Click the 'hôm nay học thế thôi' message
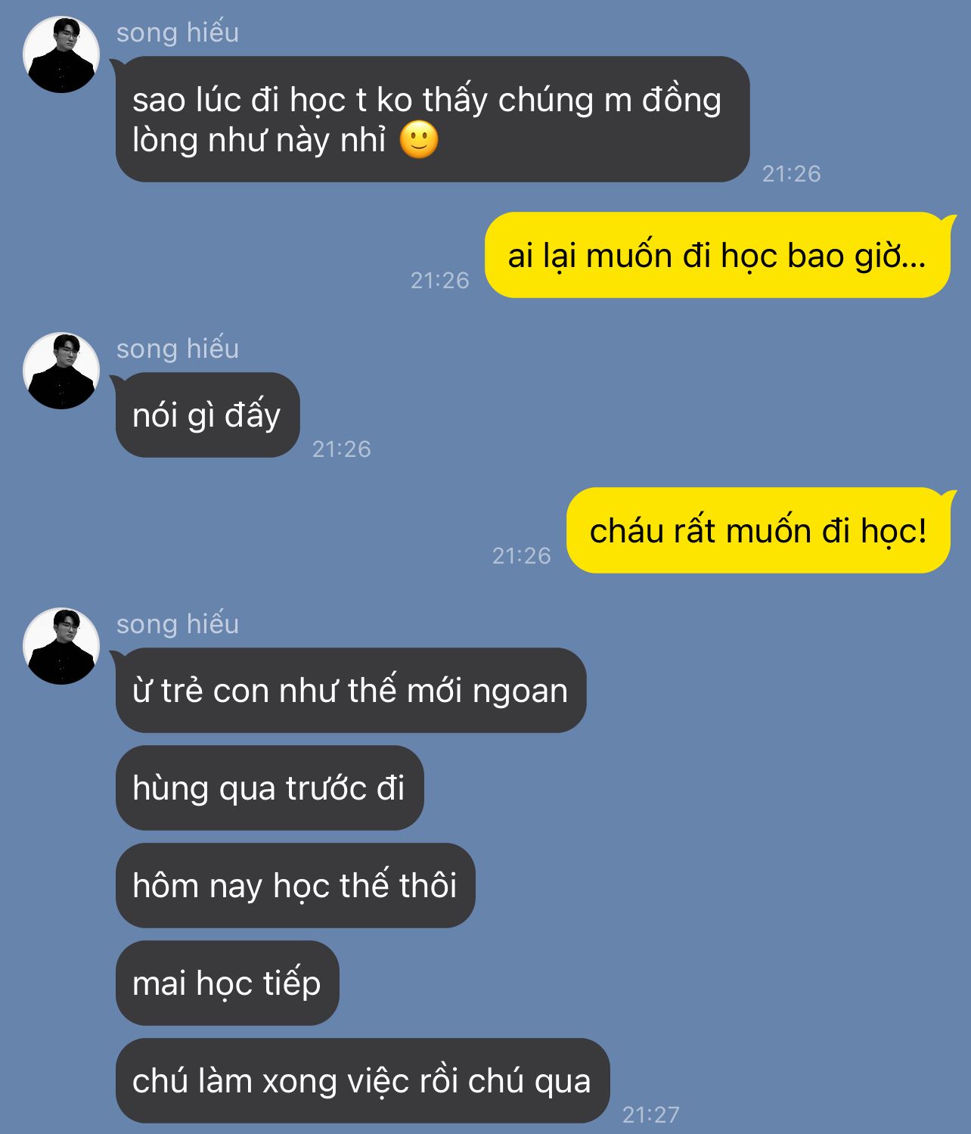The width and height of the screenshot is (971, 1134). pos(295,885)
